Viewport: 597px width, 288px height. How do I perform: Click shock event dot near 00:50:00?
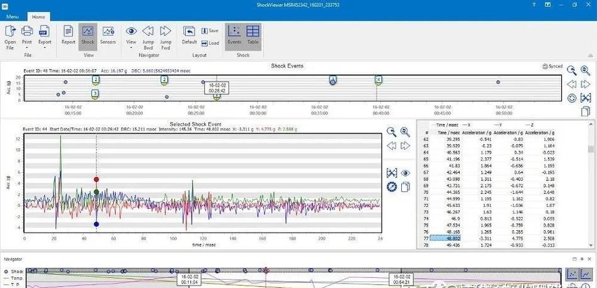(x=498, y=82)
